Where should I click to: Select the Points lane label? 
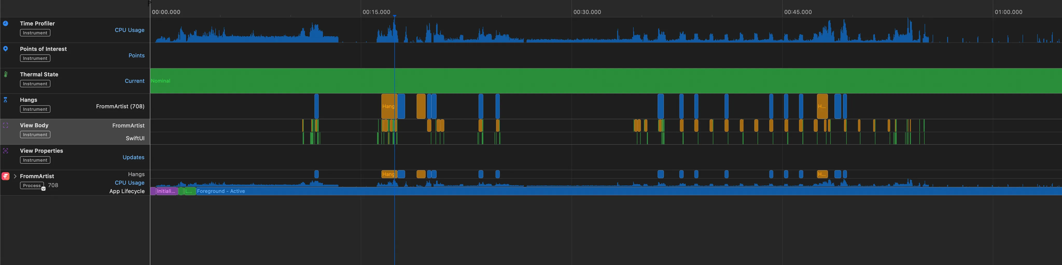click(x=136, y=56)
